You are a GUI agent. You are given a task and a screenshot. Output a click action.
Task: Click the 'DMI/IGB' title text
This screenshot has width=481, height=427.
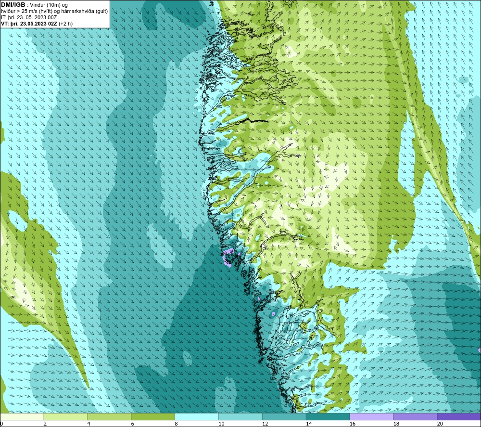coord(13,5)
